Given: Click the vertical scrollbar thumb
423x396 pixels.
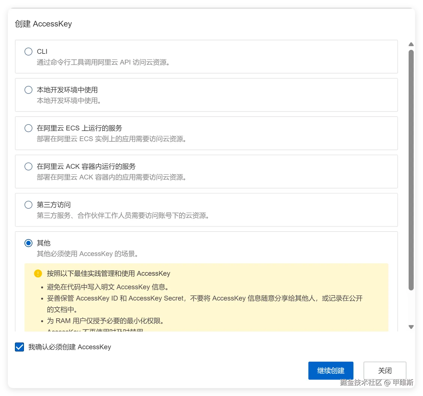Looking at the screenshot, I should [411, 170].
